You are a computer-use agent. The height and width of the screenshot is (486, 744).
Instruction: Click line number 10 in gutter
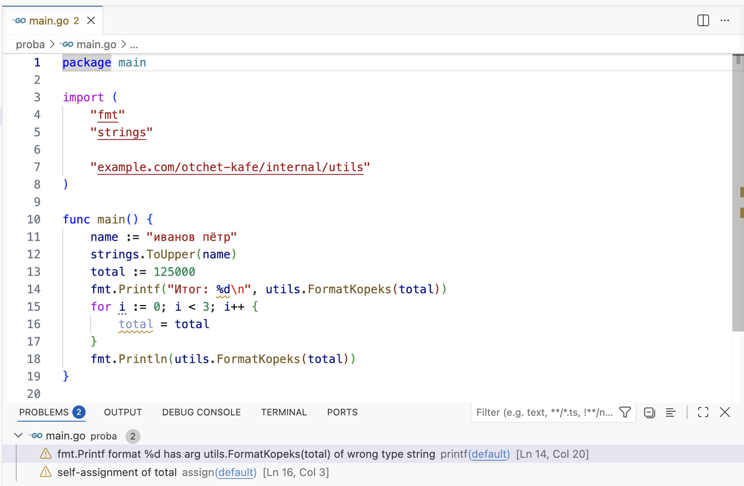[x=33, y=219]
